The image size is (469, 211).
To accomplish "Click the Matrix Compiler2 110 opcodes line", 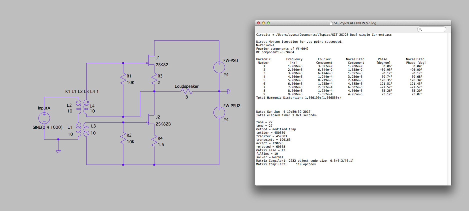I will (286, 164).
